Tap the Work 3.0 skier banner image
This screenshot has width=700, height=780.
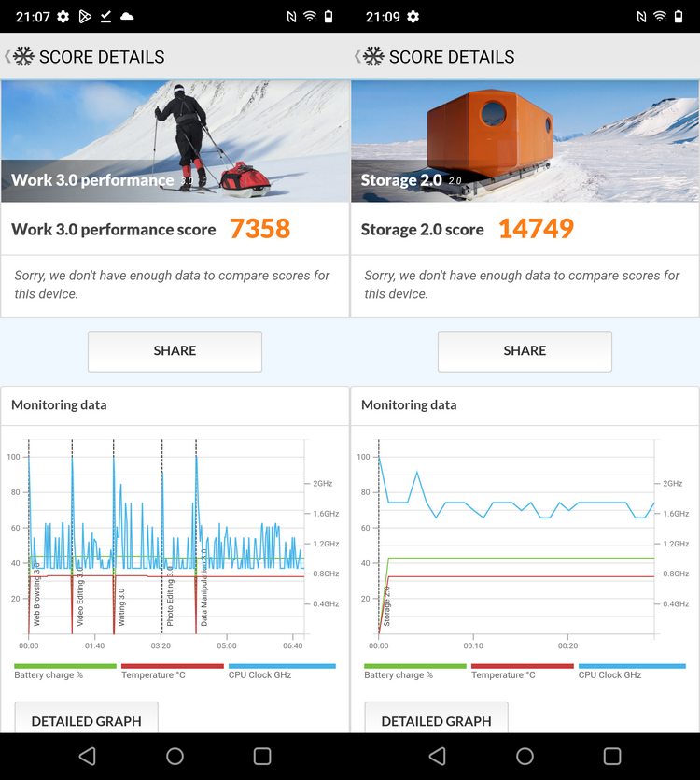(x=175, y=141)
